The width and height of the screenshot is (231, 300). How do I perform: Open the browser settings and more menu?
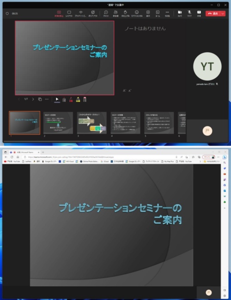point(218,157)
